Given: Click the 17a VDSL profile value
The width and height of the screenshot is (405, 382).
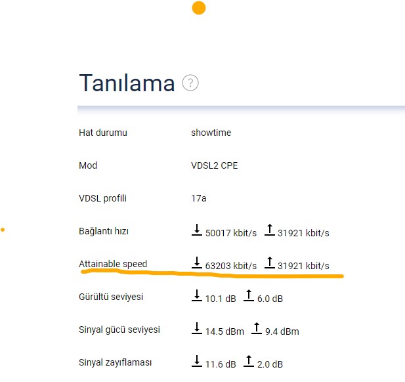Looking at the screenshot, I should pos(199,198).
